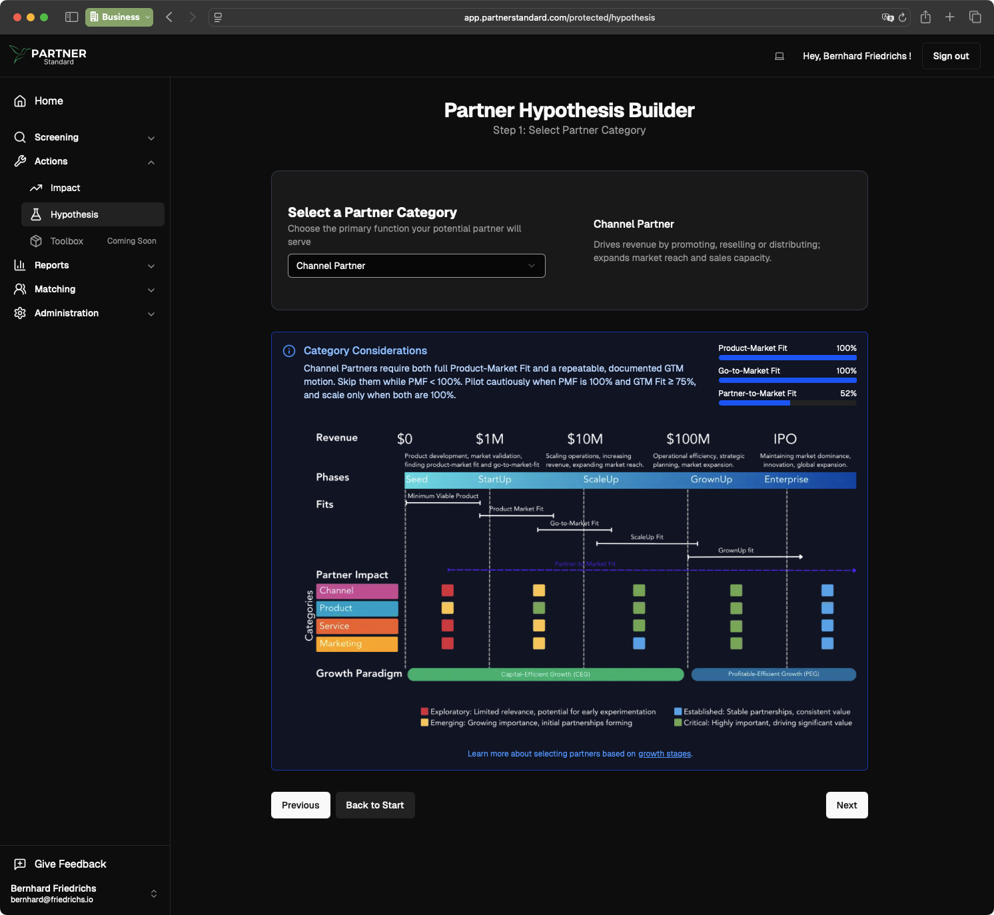Click the 'Step 1: Select Partner Category' subtitle
Viewport: 994px width, 915px height.
coord(570,131)
